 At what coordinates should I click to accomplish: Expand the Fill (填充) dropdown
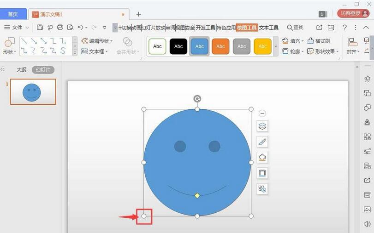[292, 41]
